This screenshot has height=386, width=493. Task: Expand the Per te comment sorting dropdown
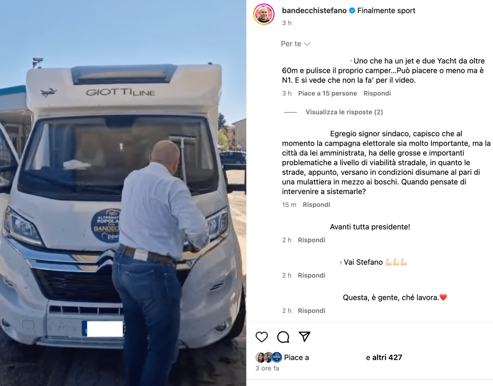[296, 44]
